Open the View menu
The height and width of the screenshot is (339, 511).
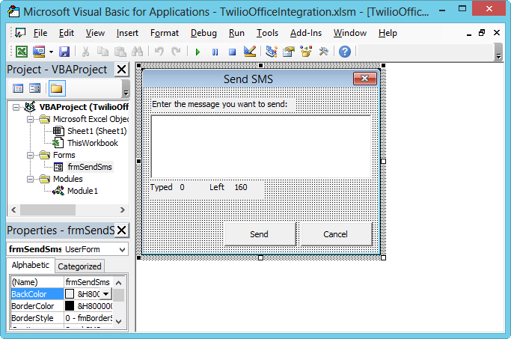[x=95, y=33]
